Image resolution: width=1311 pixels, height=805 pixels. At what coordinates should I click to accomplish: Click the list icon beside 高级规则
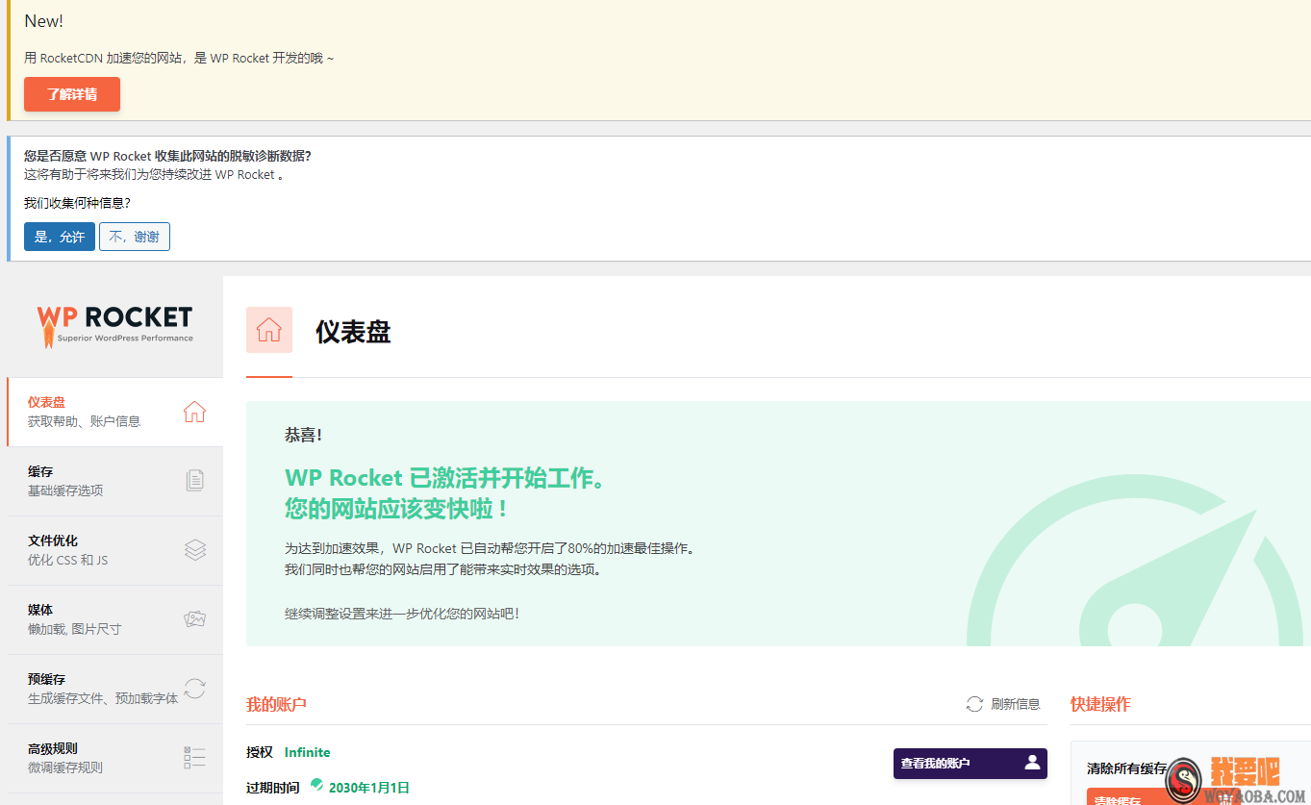tap(194, 758)
